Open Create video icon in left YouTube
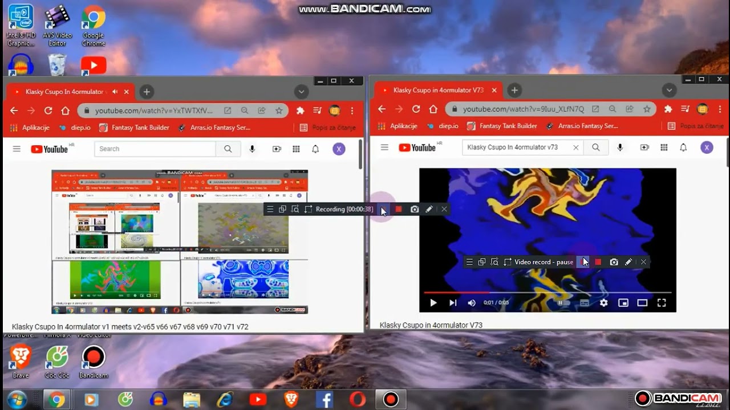This screenshot has height=410, width=730. pos(277,149)
